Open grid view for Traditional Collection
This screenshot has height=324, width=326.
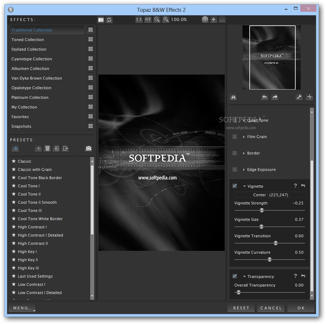tap(91, 30)
